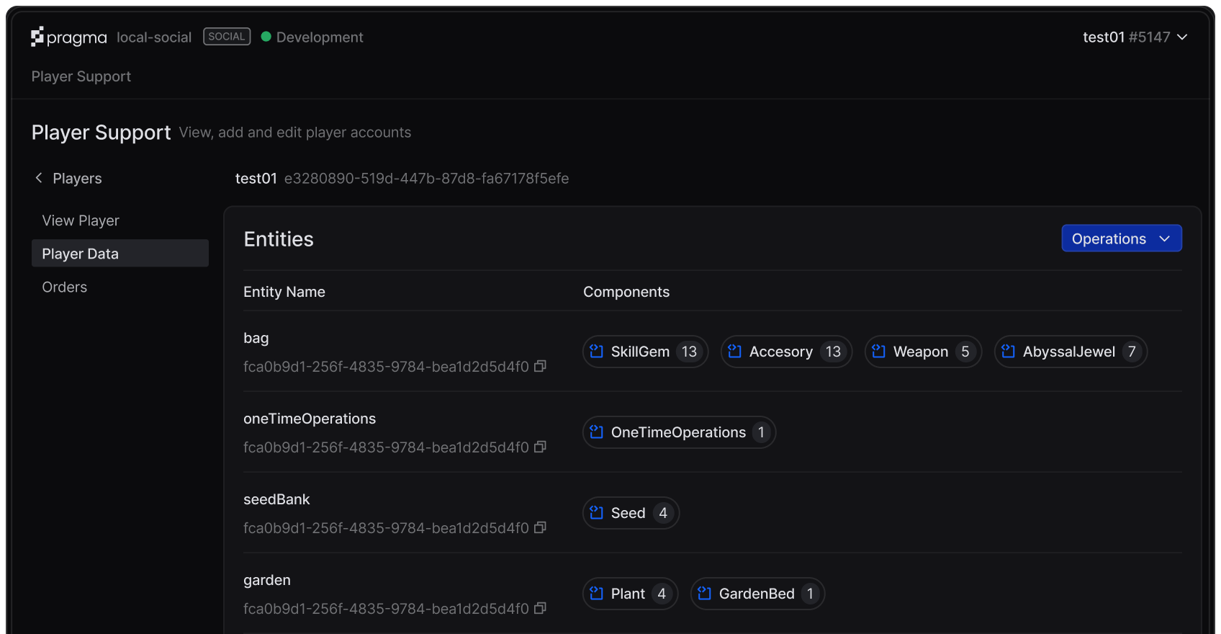Copy the garden entity ID
1221x634 pixels.
tap(540, 608)
